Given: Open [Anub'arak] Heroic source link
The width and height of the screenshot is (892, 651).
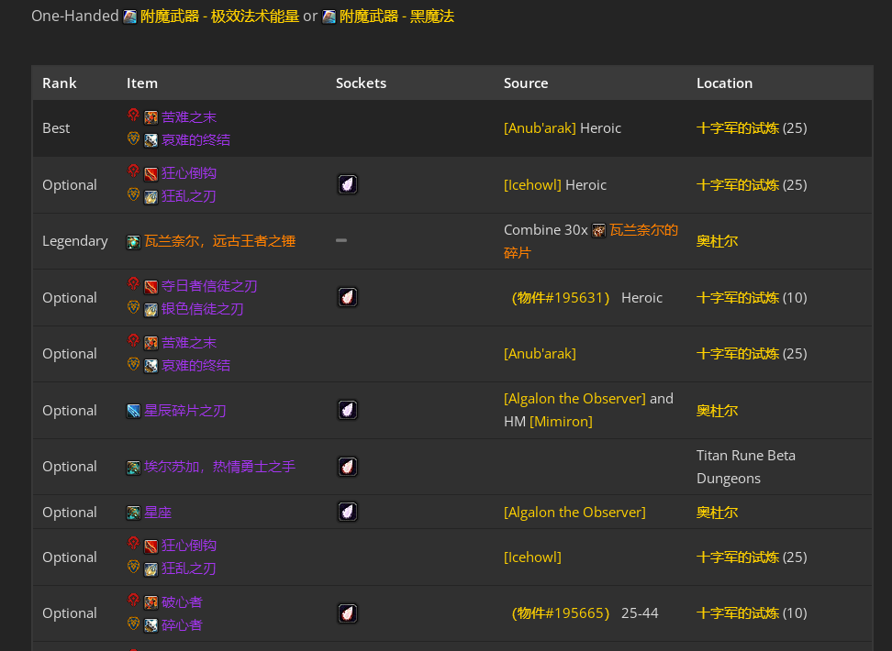Looking at the screenshot, I should click(x=540, y=128).
